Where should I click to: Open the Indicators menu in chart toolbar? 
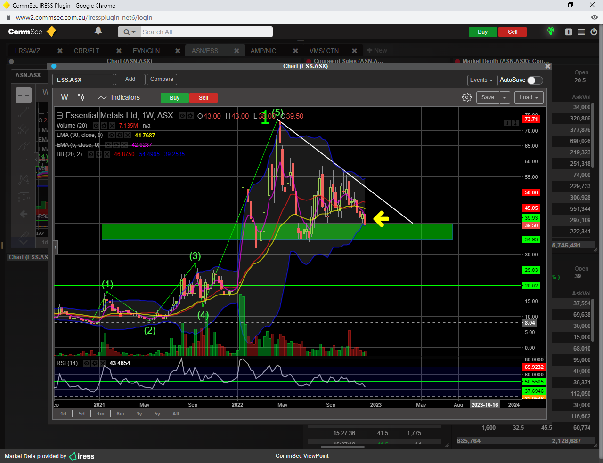[119, 97]
